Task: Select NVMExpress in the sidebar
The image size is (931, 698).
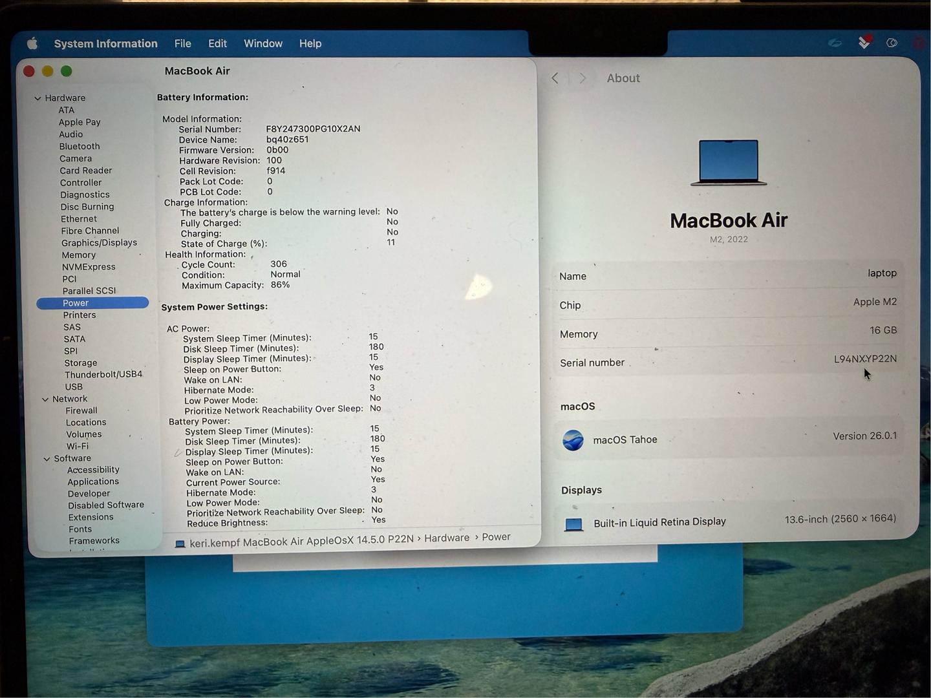Action: tap(89, 267)
